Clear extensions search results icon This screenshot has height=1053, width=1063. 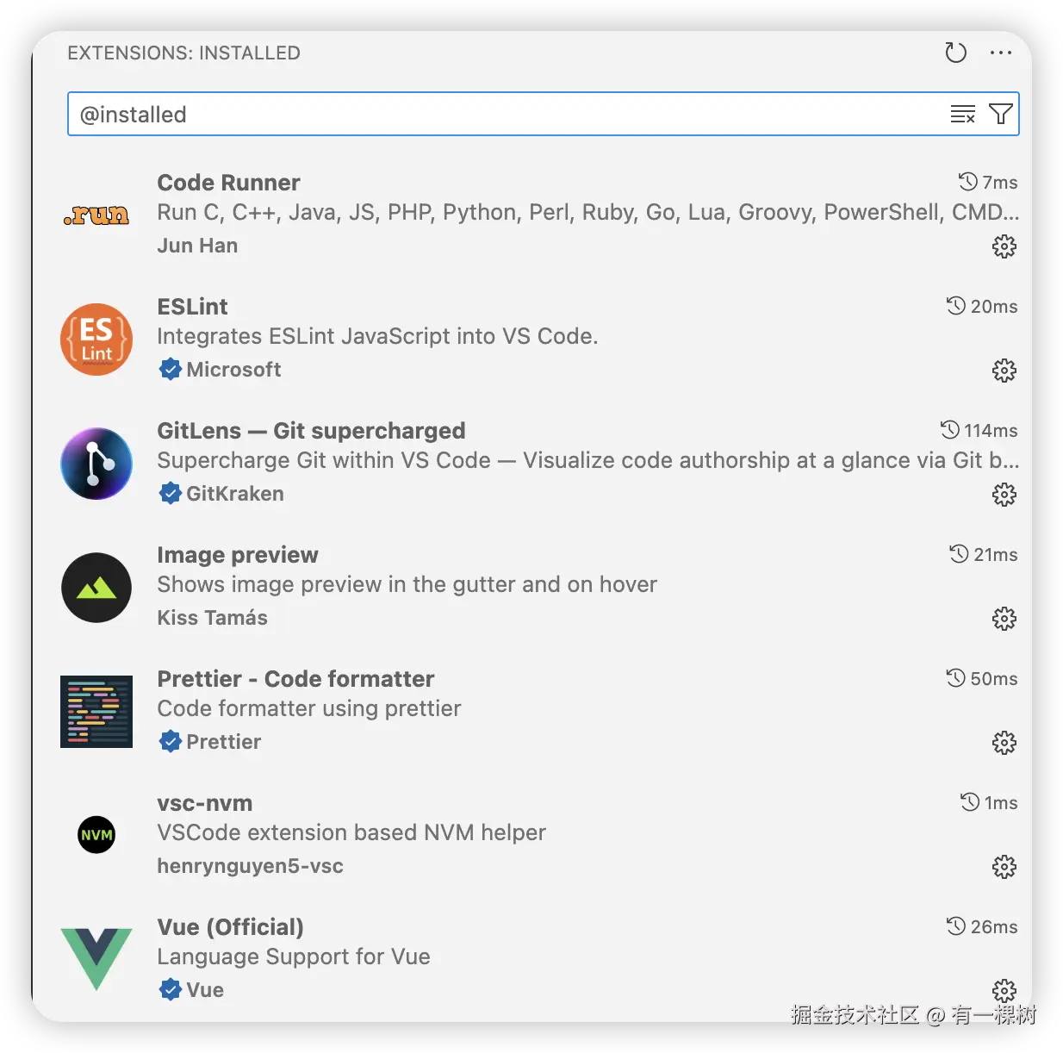962,114
